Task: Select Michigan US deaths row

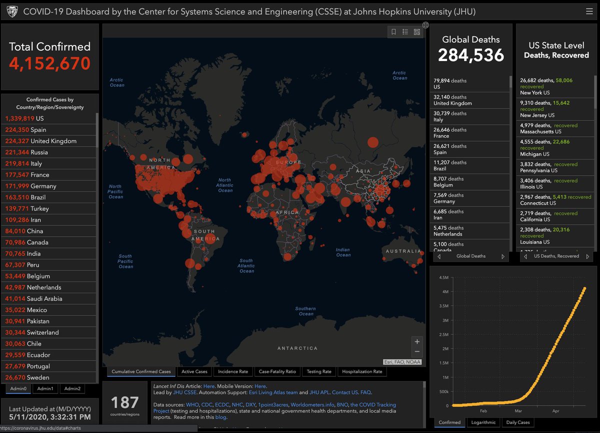Action: coord(556,148)
